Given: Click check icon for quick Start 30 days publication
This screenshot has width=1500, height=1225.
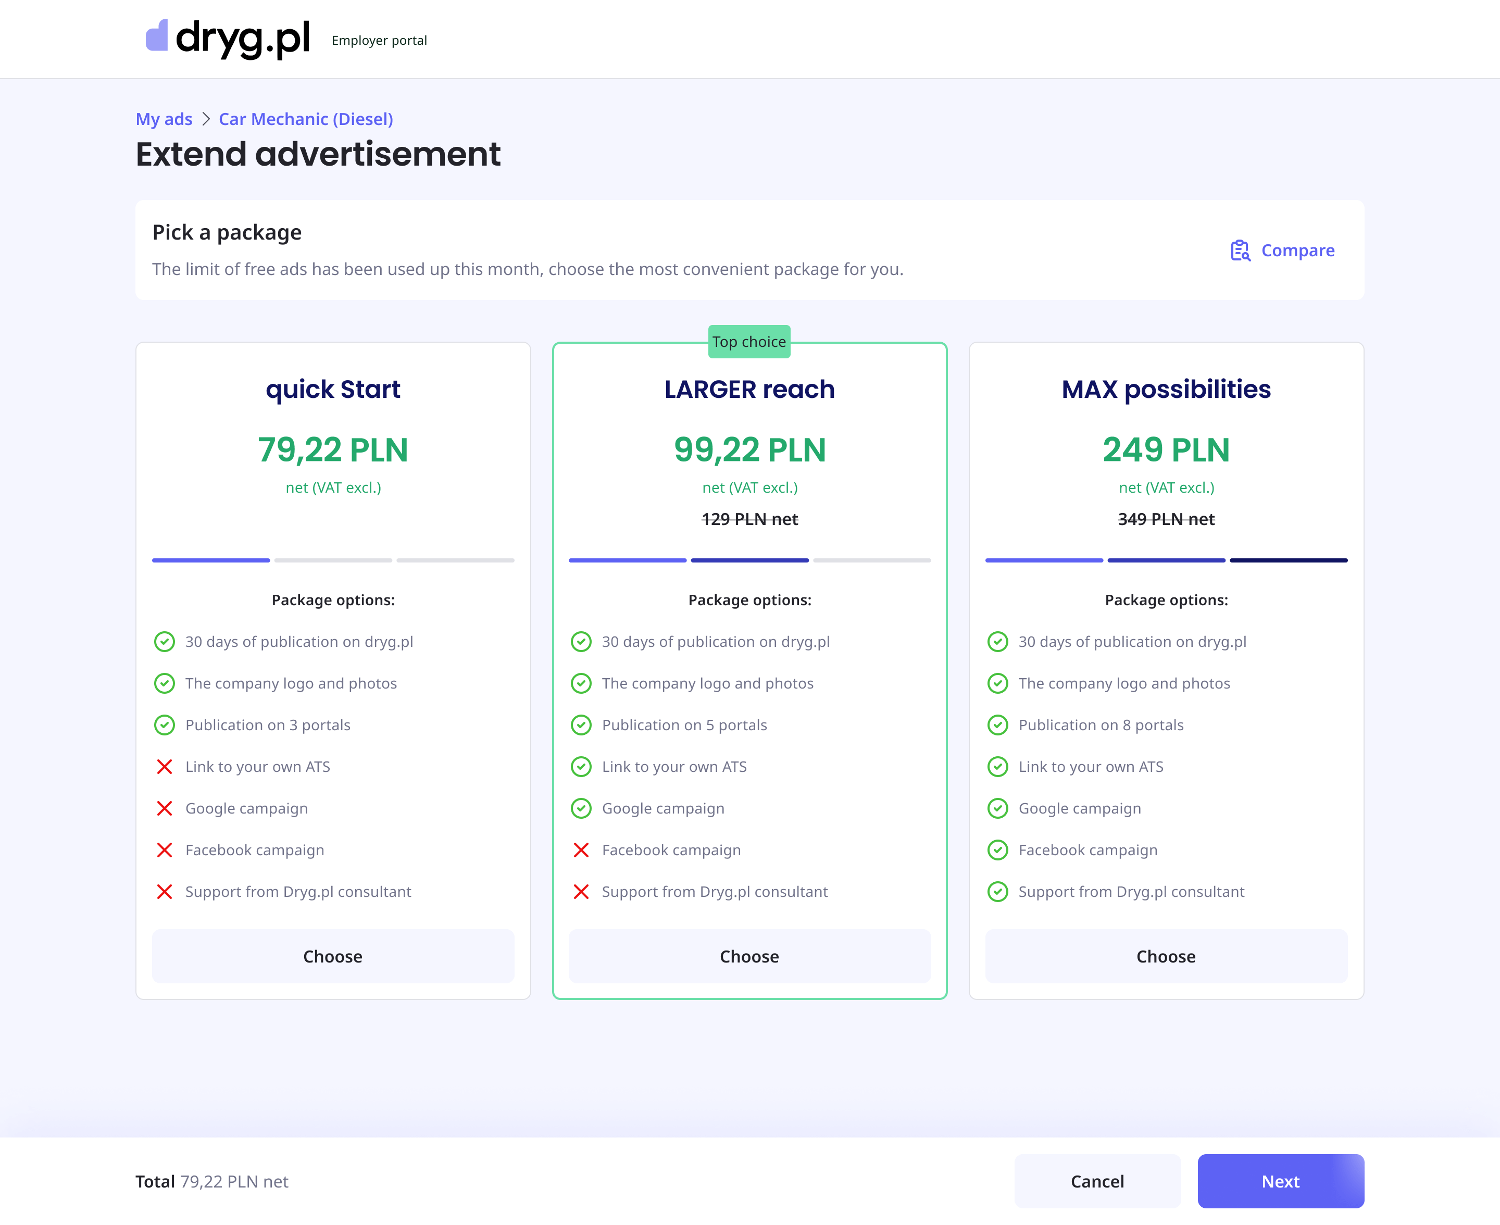Looking at the screenshot, I should (x=165, y=642).
